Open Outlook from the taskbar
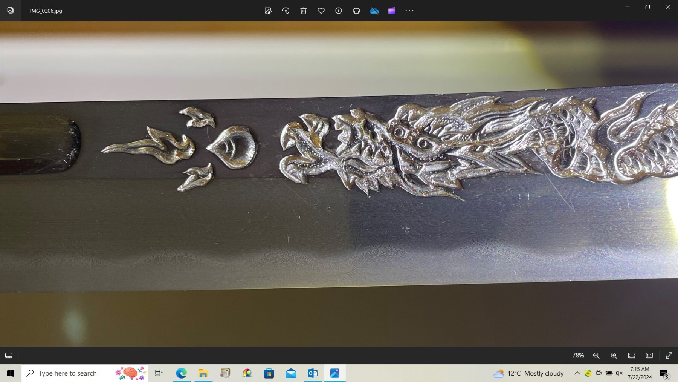Image resolution: width=678 pixels, height=382 pixels. [313, 373]
